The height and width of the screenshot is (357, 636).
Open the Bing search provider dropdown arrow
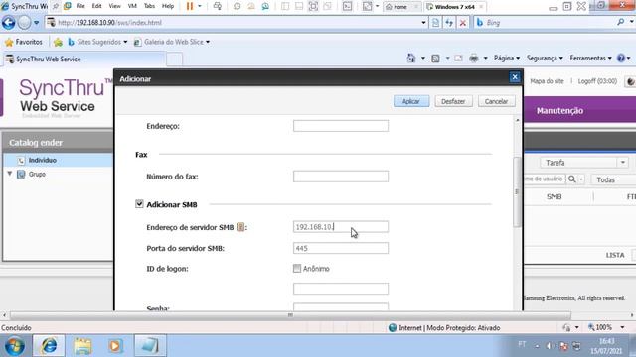[632, 22]
